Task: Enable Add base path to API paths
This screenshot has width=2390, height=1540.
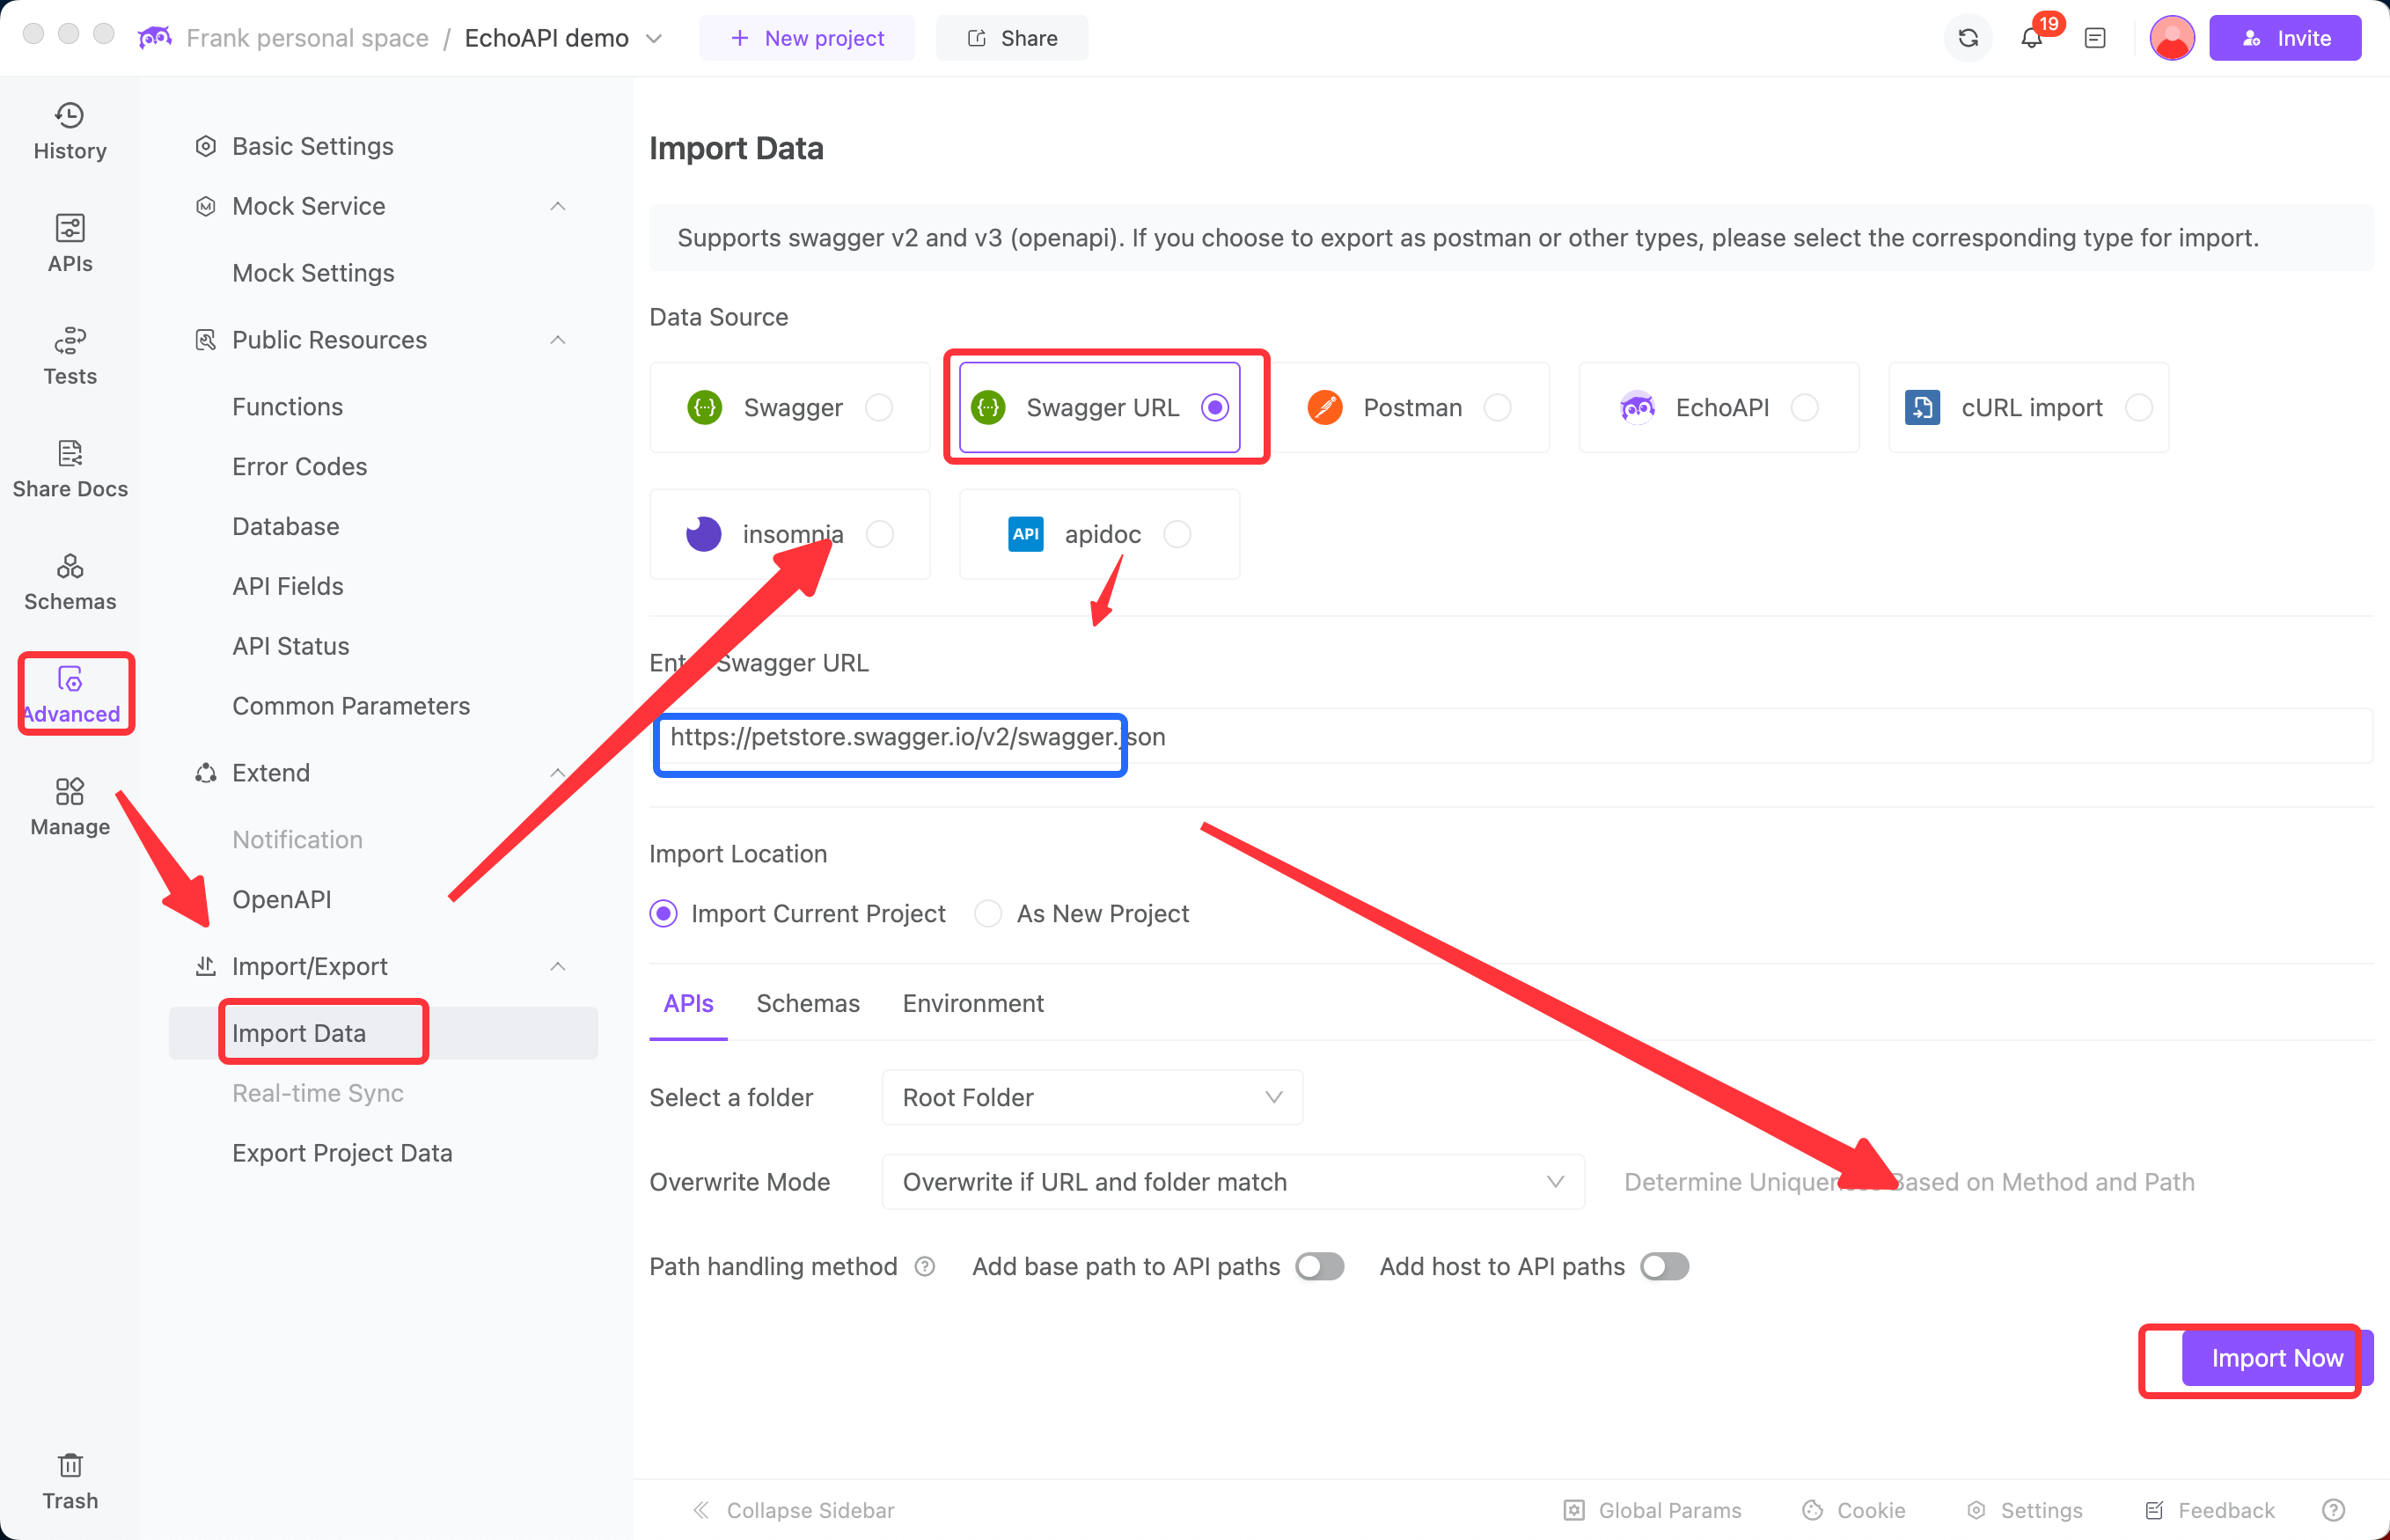Action: click(x=1319, y=1266)
